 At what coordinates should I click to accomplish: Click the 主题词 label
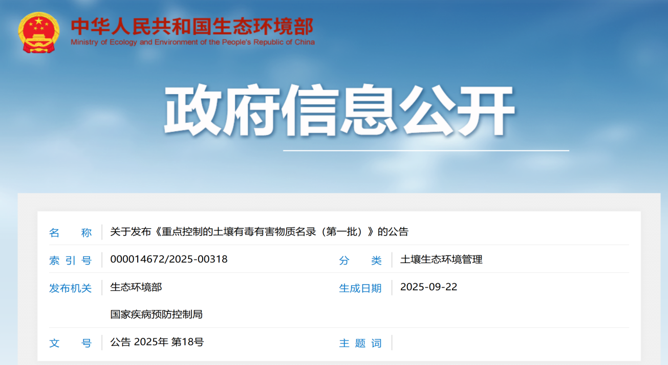360,343
